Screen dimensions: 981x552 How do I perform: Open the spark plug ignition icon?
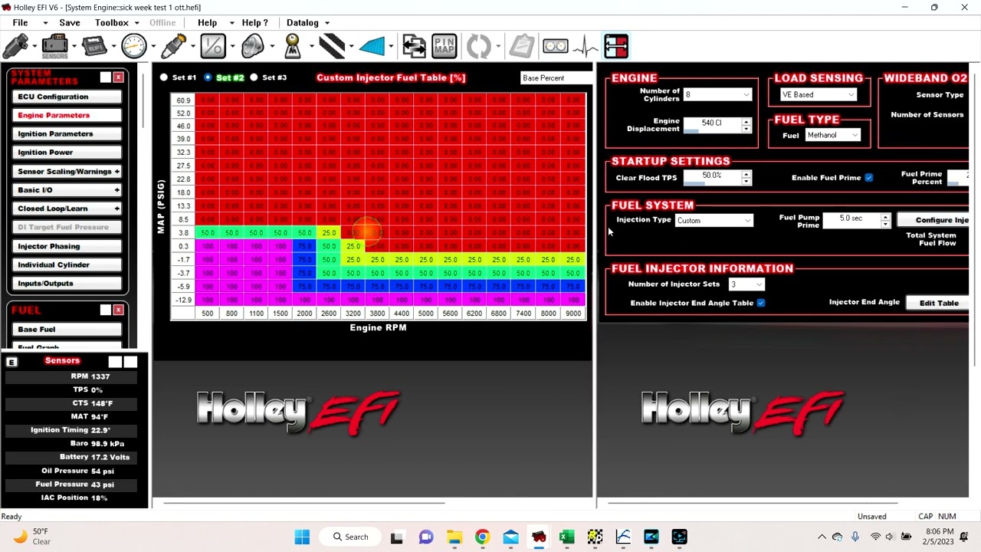[x=173, y=46]
